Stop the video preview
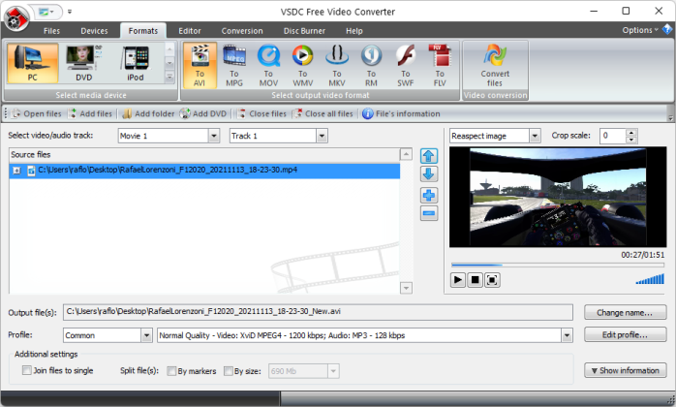The image size is (676, 407). pos(475,280)
